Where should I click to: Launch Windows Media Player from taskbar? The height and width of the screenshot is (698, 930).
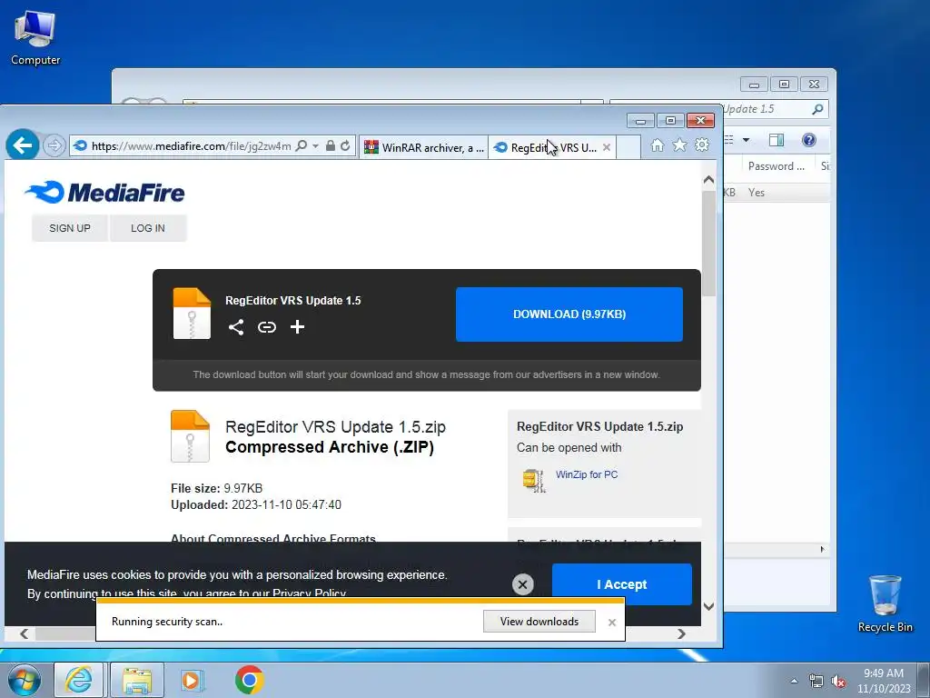(x=191, y=680)
